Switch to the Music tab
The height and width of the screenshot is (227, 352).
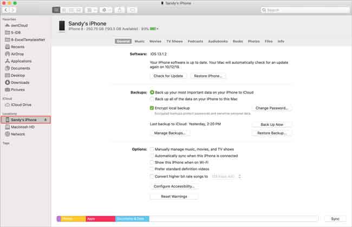click(139, 41)
